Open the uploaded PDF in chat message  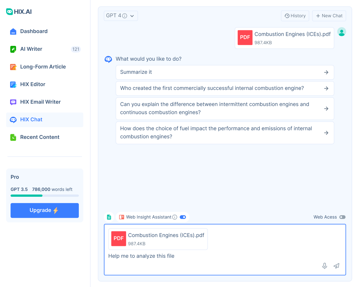284,38
